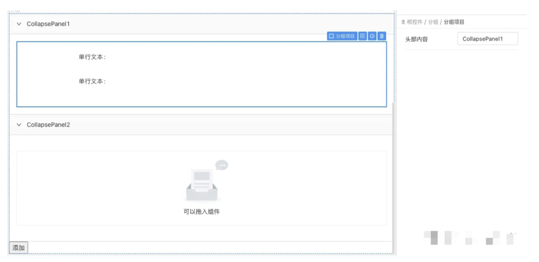Click the 添加 button
539x262 pixels.
coord(18,248)
